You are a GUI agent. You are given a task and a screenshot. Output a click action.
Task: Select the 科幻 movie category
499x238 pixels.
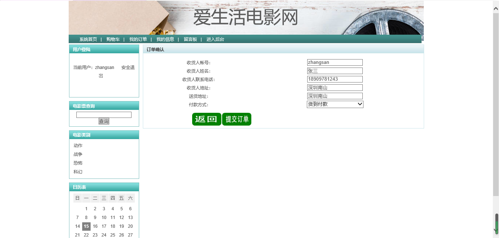(x=78, y=172)
